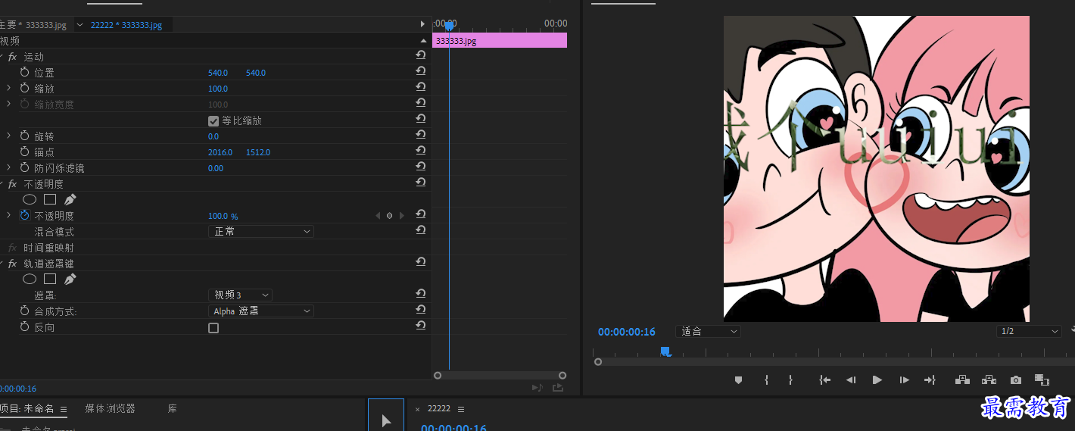The width and height of the screenshot is (1075, 431).
Task: Expand the 旋转 property
Action: pyautogui.click(x=9, y=136)
